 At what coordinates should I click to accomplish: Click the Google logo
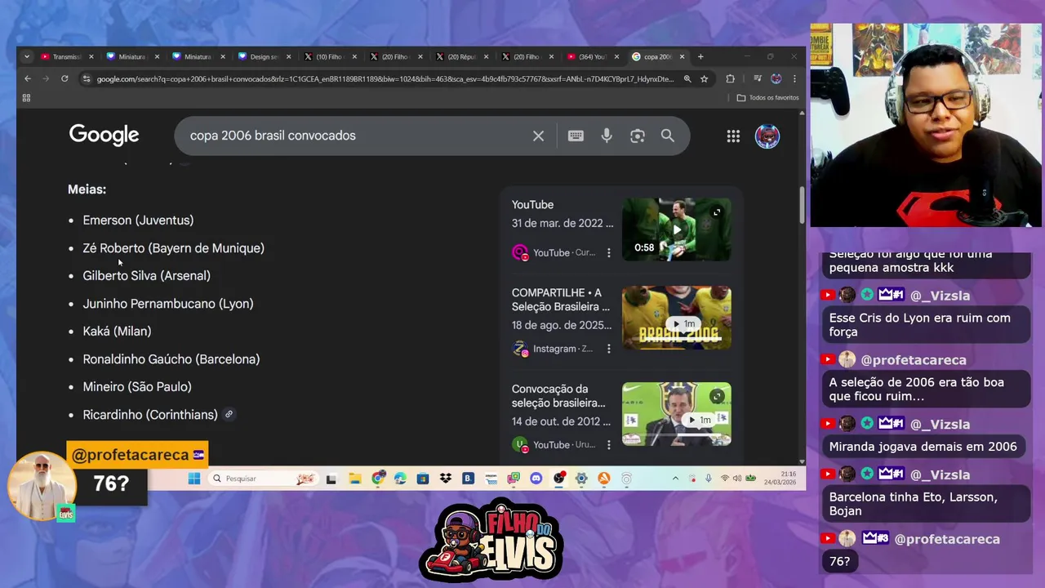click(104, 136)
